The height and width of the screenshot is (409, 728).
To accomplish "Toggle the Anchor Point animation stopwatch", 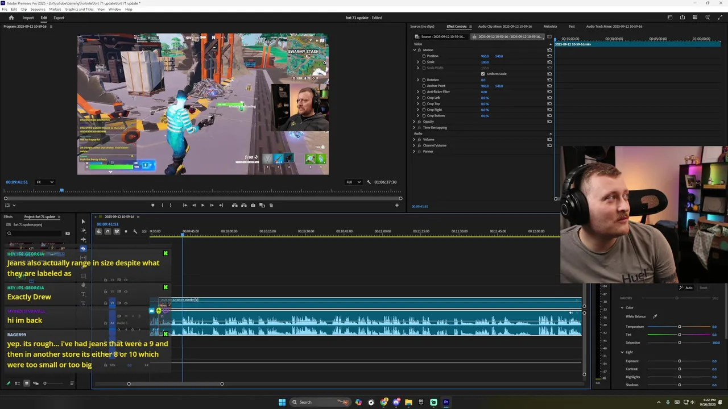I will pyautogui.click(x=424, y=86).
